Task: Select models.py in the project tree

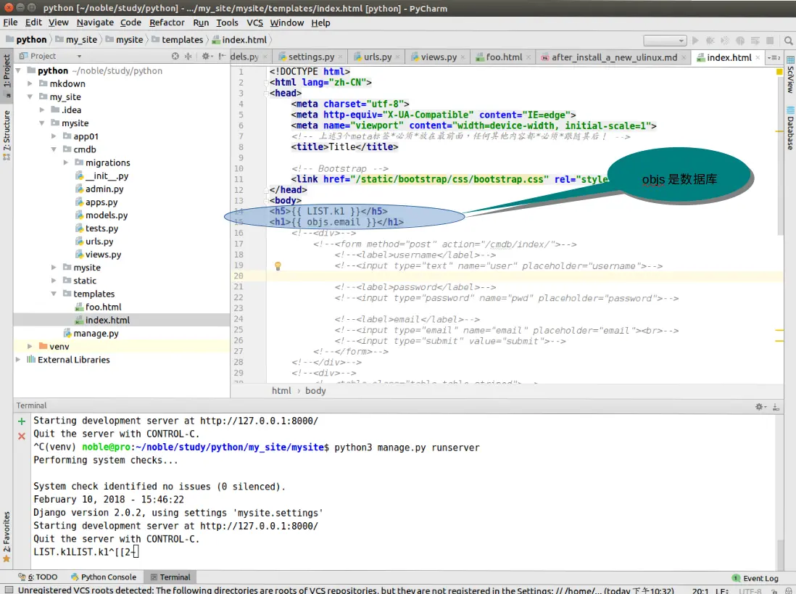Action: point(106,215)
